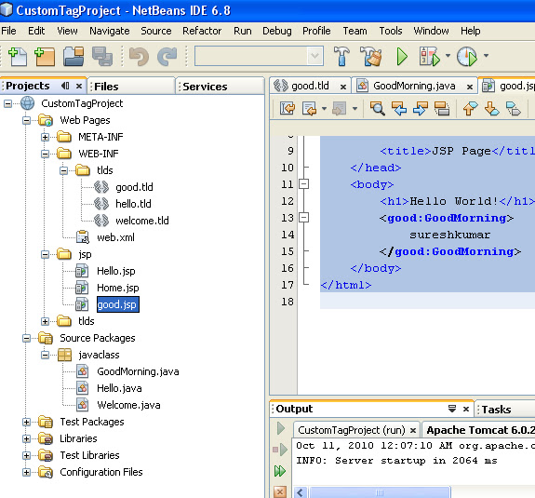Click the Undo arrow icon
This screenshot has height=498, width=535.
[x=139, y=57]
